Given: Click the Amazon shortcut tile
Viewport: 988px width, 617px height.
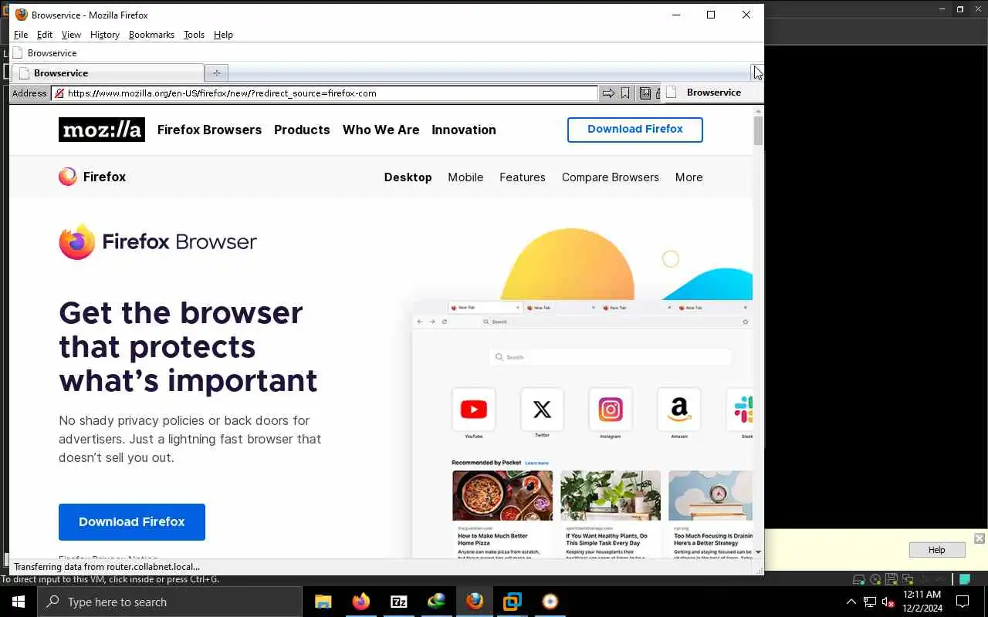Looking at the screenshot, I should [678, 410].
